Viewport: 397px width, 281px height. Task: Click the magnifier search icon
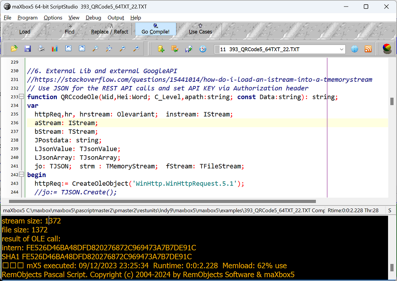coord(95,49)
